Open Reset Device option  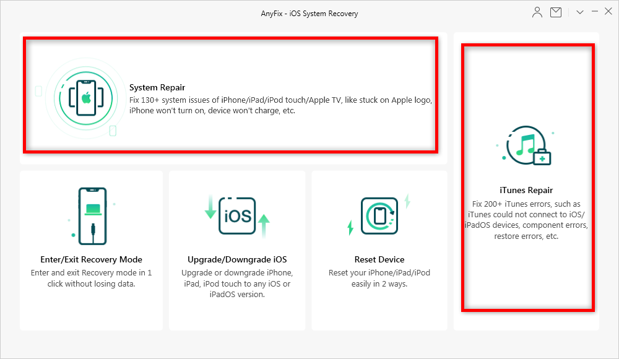(x=379, y=259)
